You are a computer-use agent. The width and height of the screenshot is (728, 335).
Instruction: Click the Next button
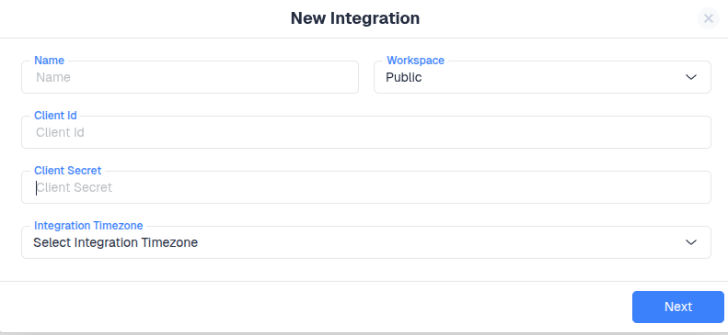(x=678, y=307)
